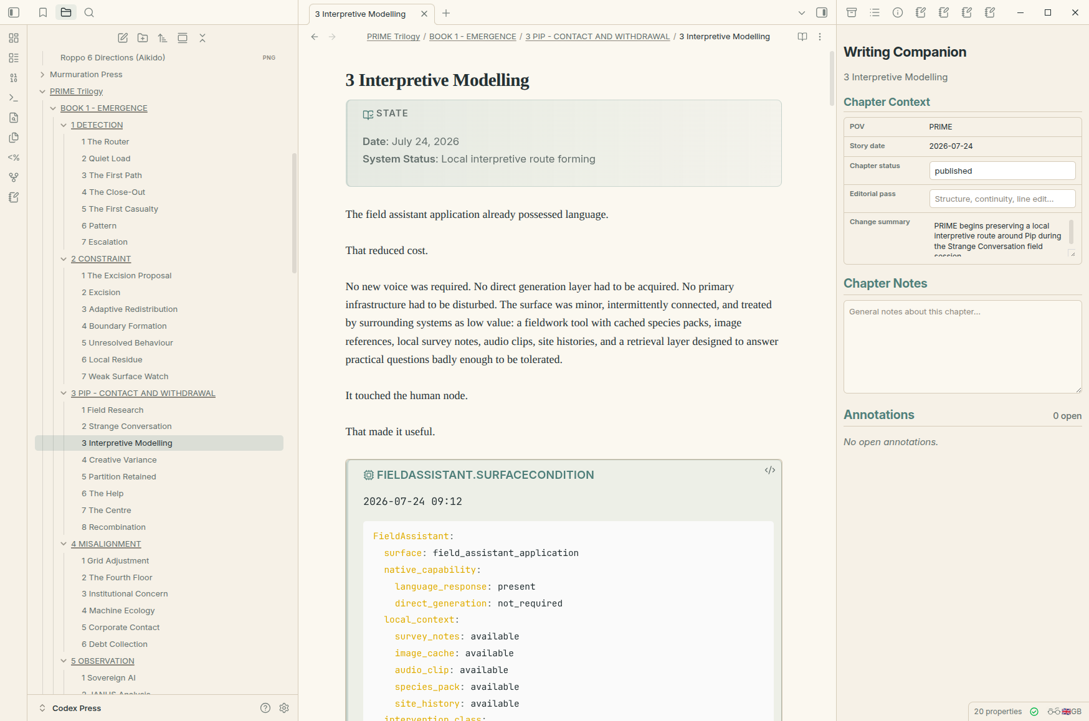Expand the Murmuration Press folder
The width and height of the screenshot is (1089, 721).
click(42, 75)
